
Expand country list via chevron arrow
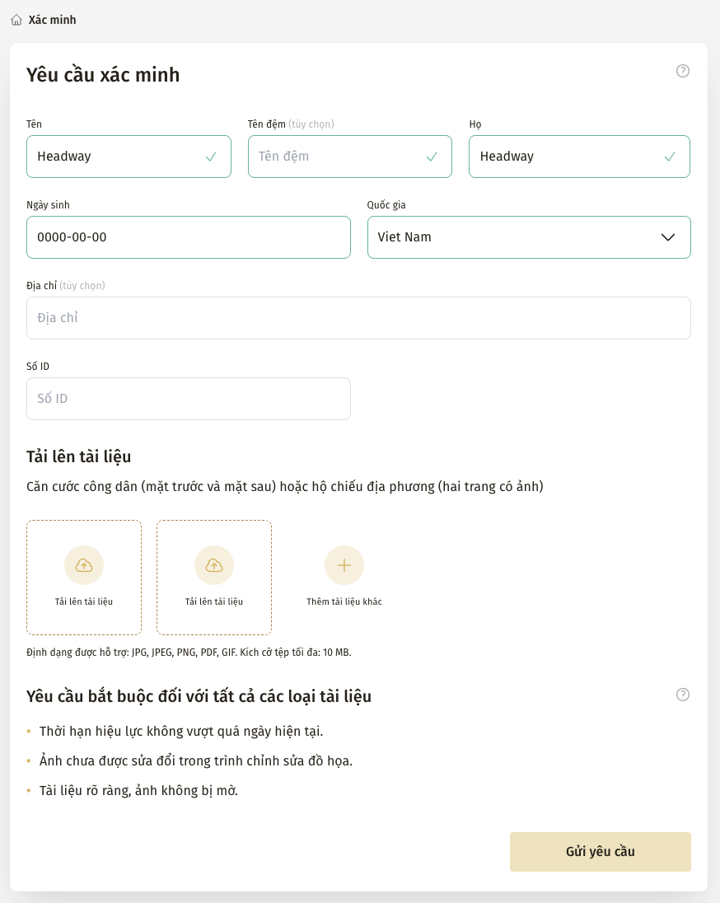point(668,237)
